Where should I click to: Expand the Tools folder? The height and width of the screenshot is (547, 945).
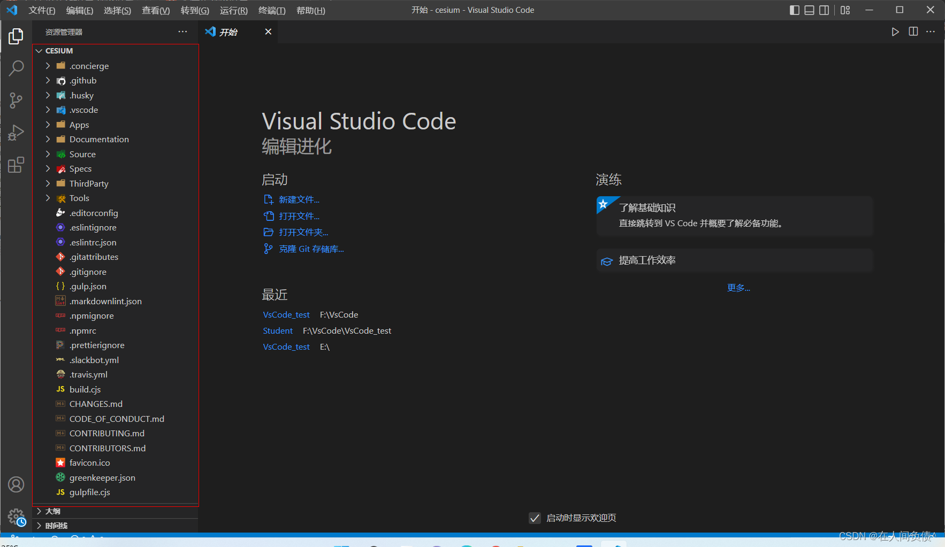(48, 198)
